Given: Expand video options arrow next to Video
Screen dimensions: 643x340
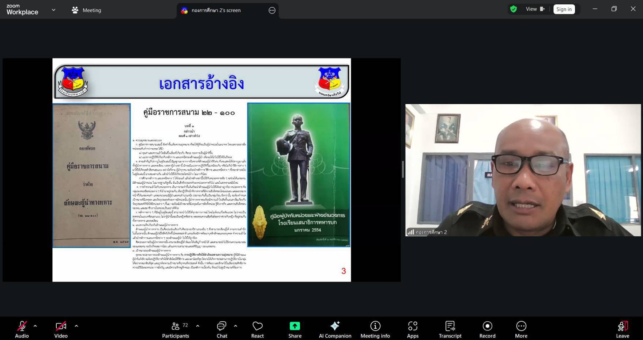Looking at the screenshot, I should pos(76,326).
